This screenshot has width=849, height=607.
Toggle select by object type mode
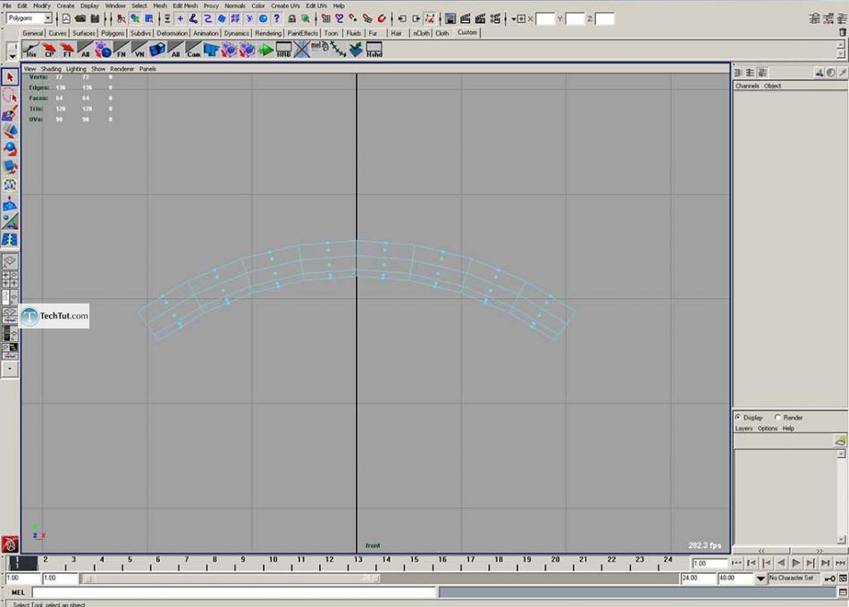point(135,19)
